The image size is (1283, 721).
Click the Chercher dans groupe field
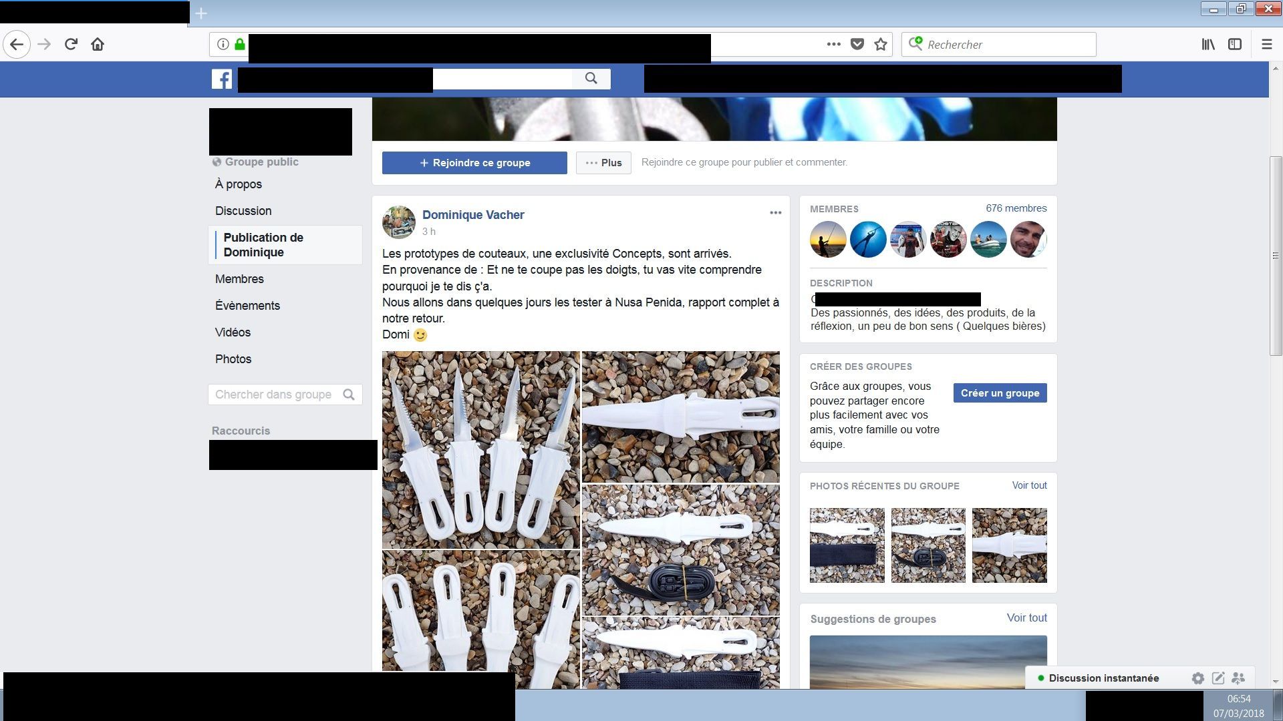[x=274, y=395]
